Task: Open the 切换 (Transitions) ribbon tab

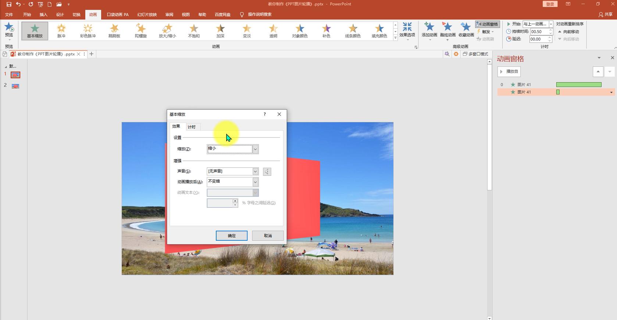Action: pyautogui.click(x=76, y=15)
